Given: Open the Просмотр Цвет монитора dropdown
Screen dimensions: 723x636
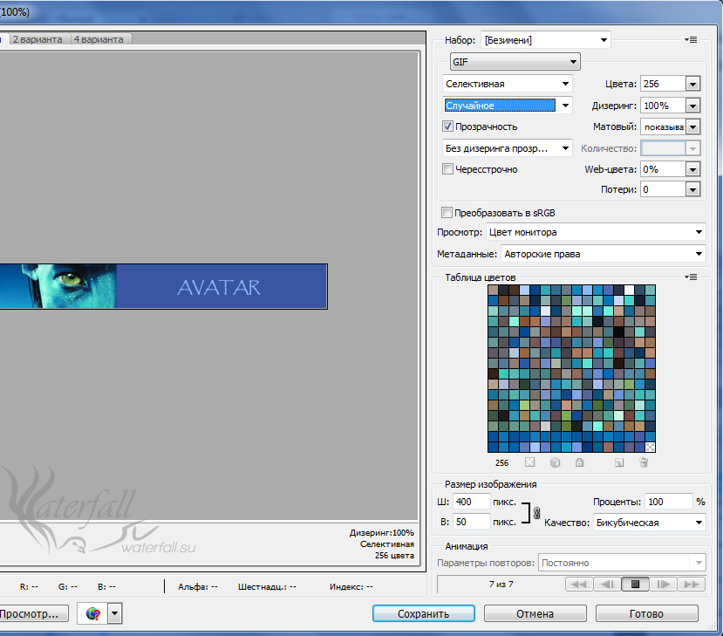Looking at the screenshot, I should (x=596, y=232).
